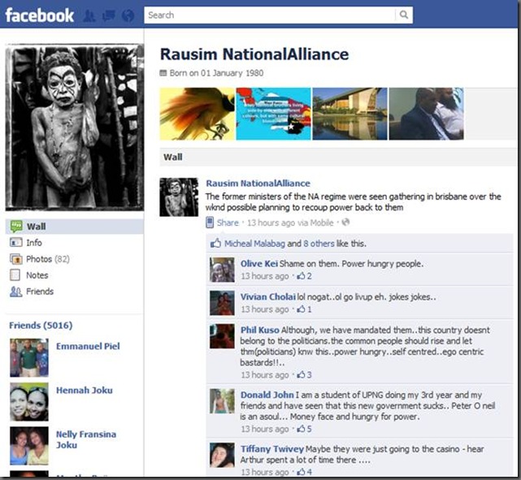Open friend requests icon in top bar

pos(89,15)
